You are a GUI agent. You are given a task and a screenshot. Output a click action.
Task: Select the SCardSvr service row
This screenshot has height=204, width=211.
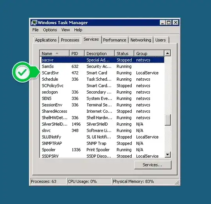pos(103,73)
